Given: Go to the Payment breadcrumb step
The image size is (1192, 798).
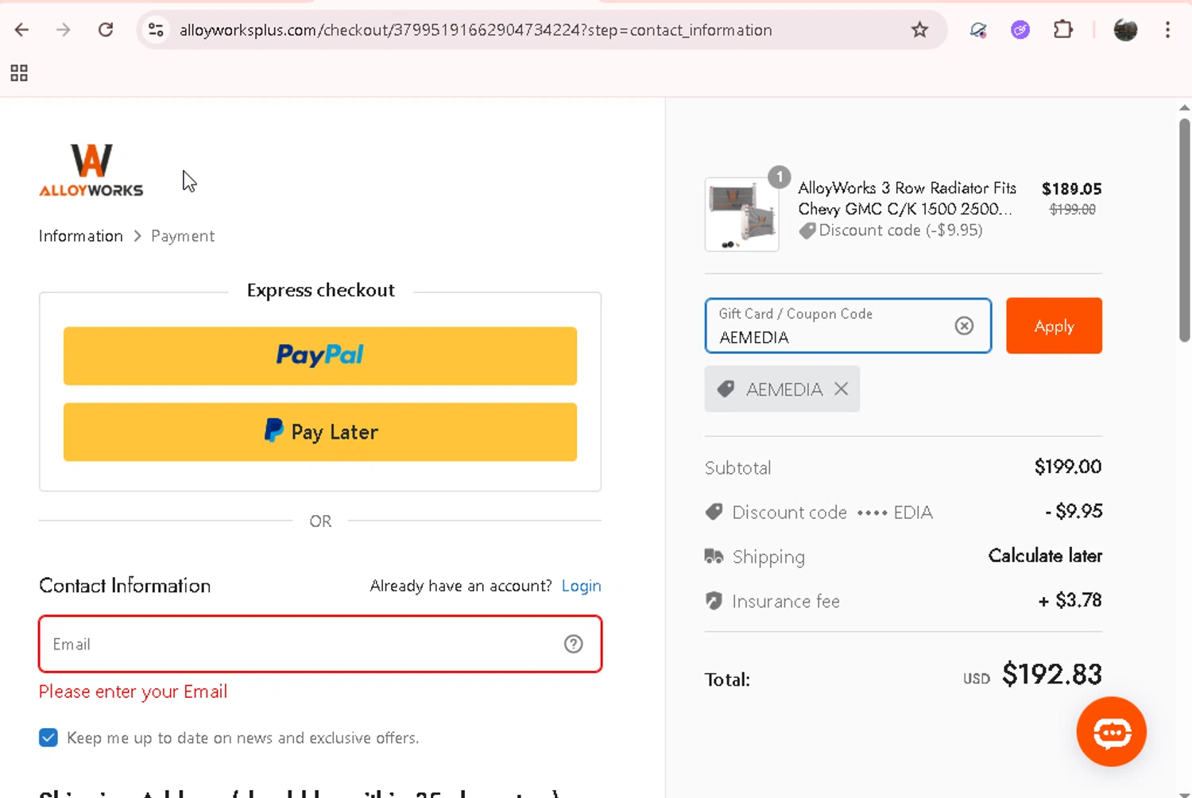Looking at the screenshot, I should (183, 236).
